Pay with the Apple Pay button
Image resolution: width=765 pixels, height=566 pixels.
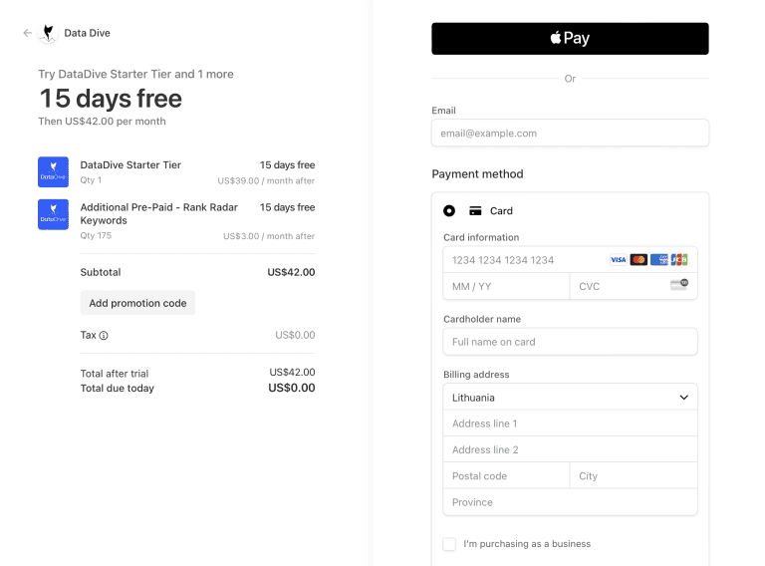(x=570, y=39)
